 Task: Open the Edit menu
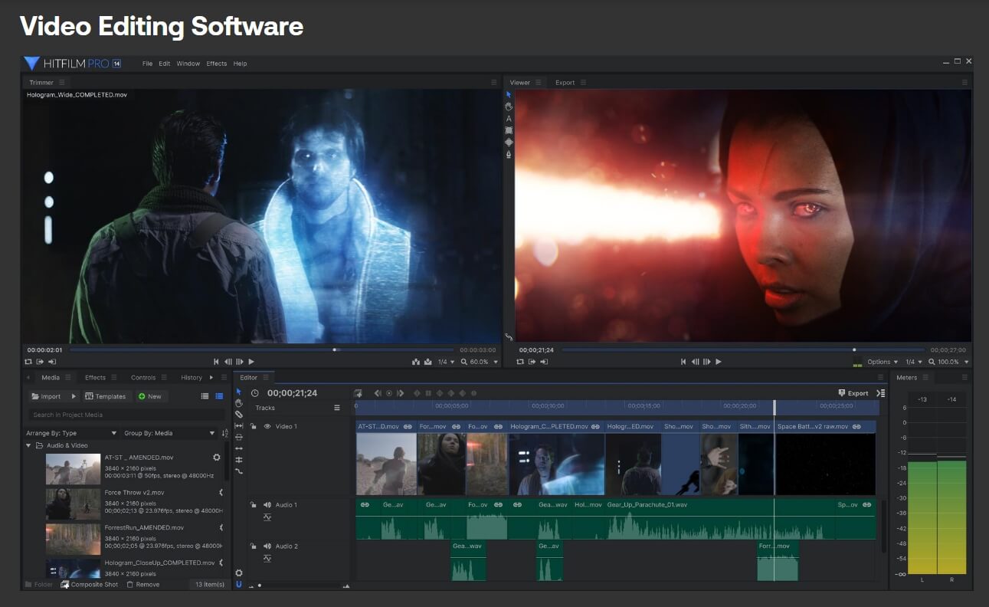(x=164, y=64)
